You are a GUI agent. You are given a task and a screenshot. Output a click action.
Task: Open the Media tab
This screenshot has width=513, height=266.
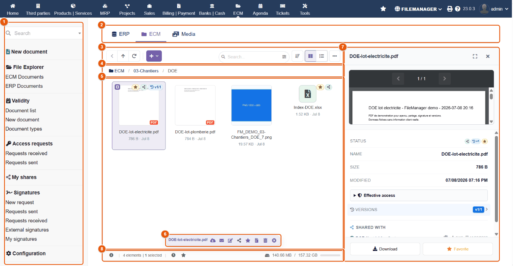point(184,34)
